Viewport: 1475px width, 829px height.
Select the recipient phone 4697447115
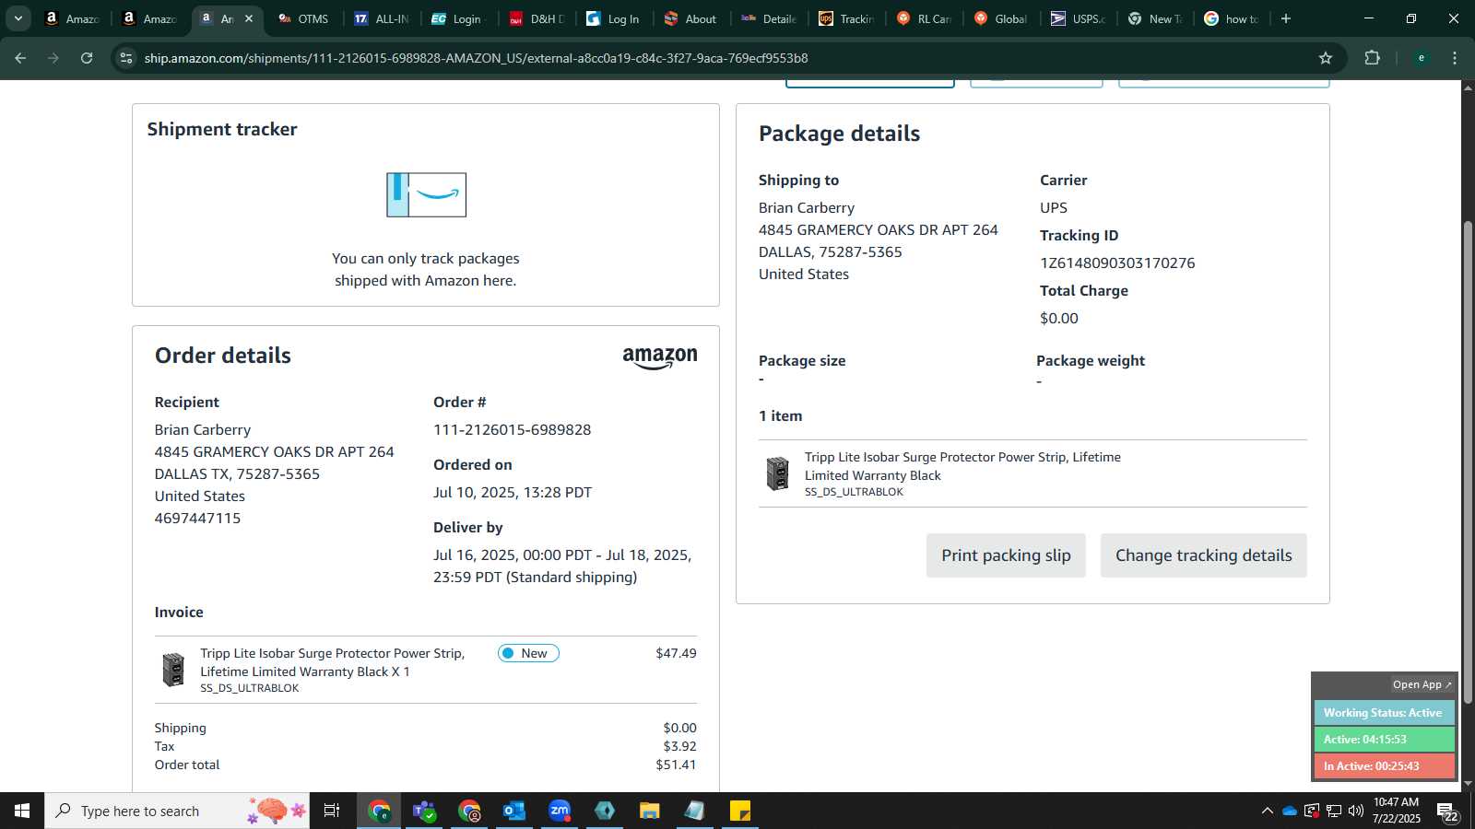pyautogui.click(x=197, y=518)
